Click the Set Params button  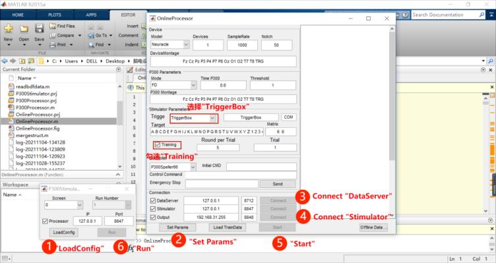[177, 227]
